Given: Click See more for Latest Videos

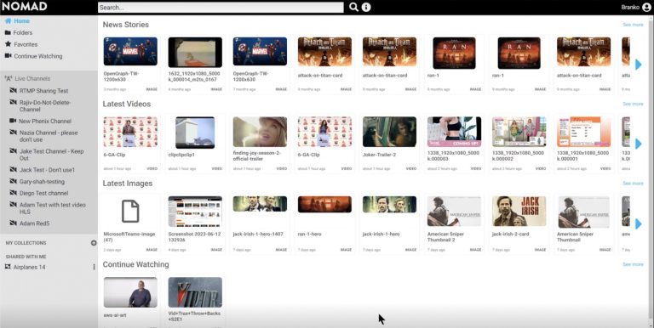Looking at the screenshot, I should (633, 104).
